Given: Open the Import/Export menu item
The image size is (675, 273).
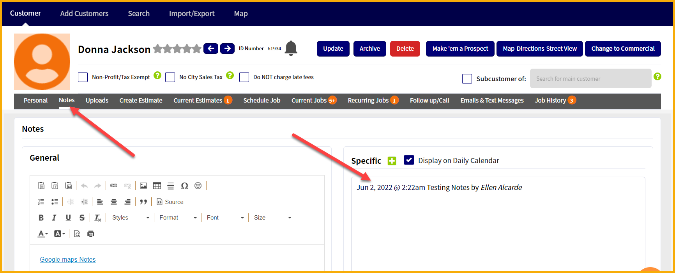Looking at the screenshot, I should point(192,14).
